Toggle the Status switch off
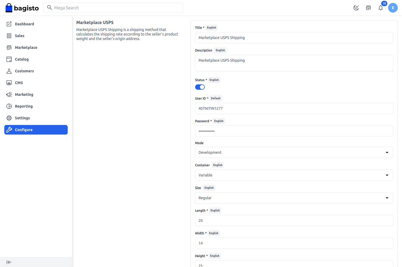402x267 pixels. click(x=200, y=87)
